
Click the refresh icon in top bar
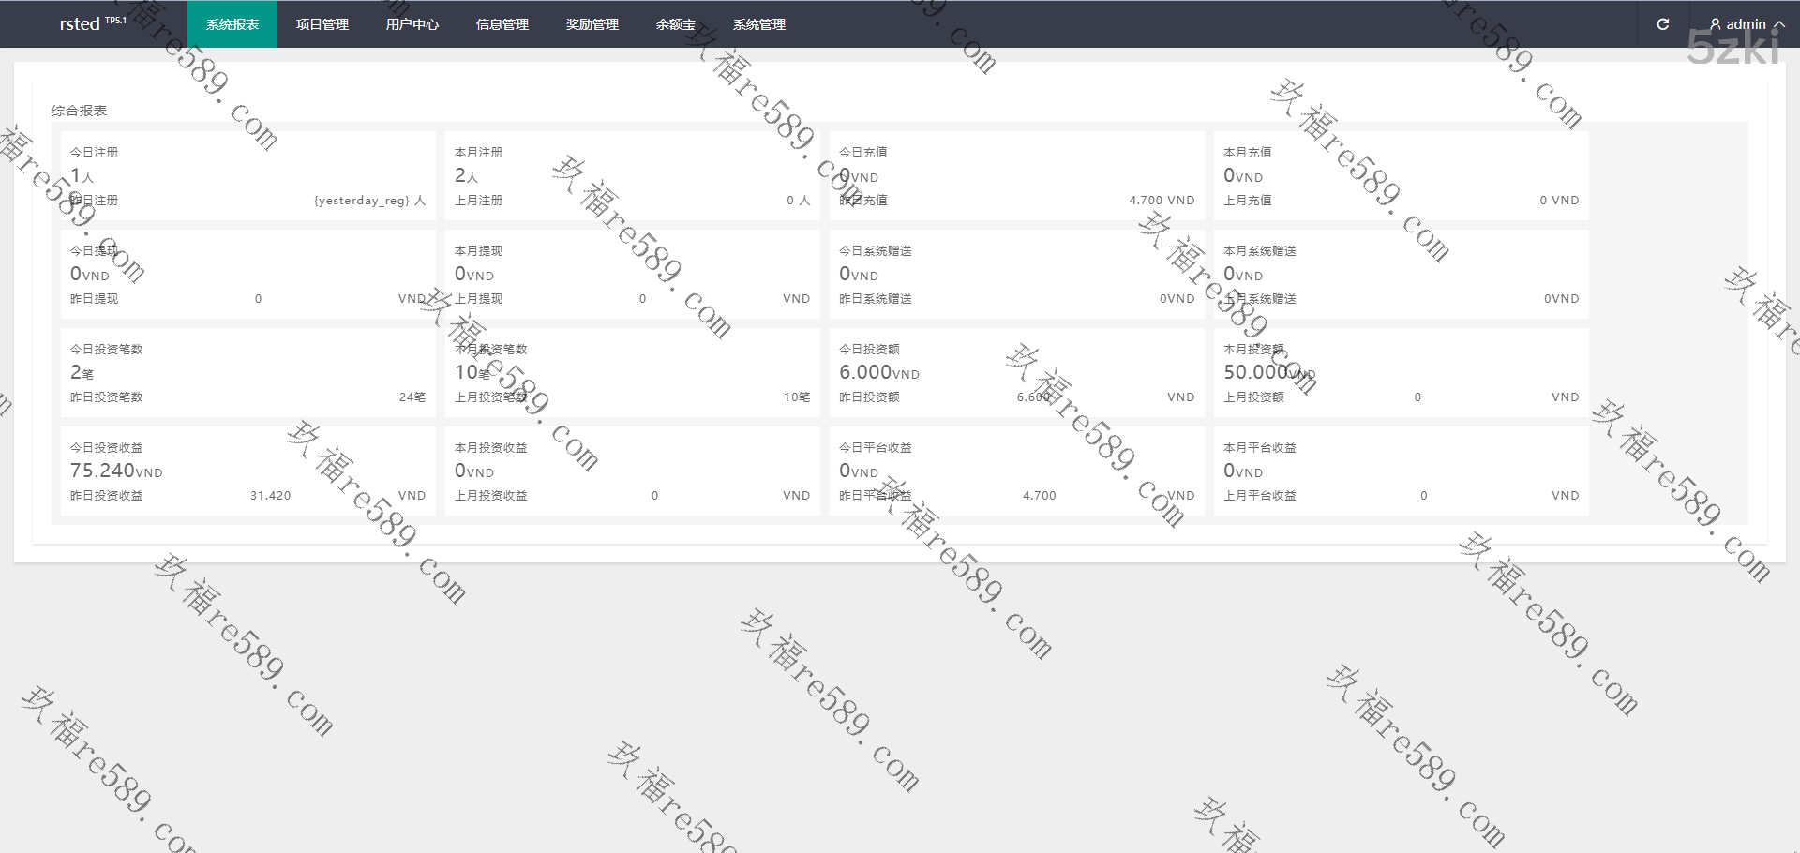[1662, 24]
